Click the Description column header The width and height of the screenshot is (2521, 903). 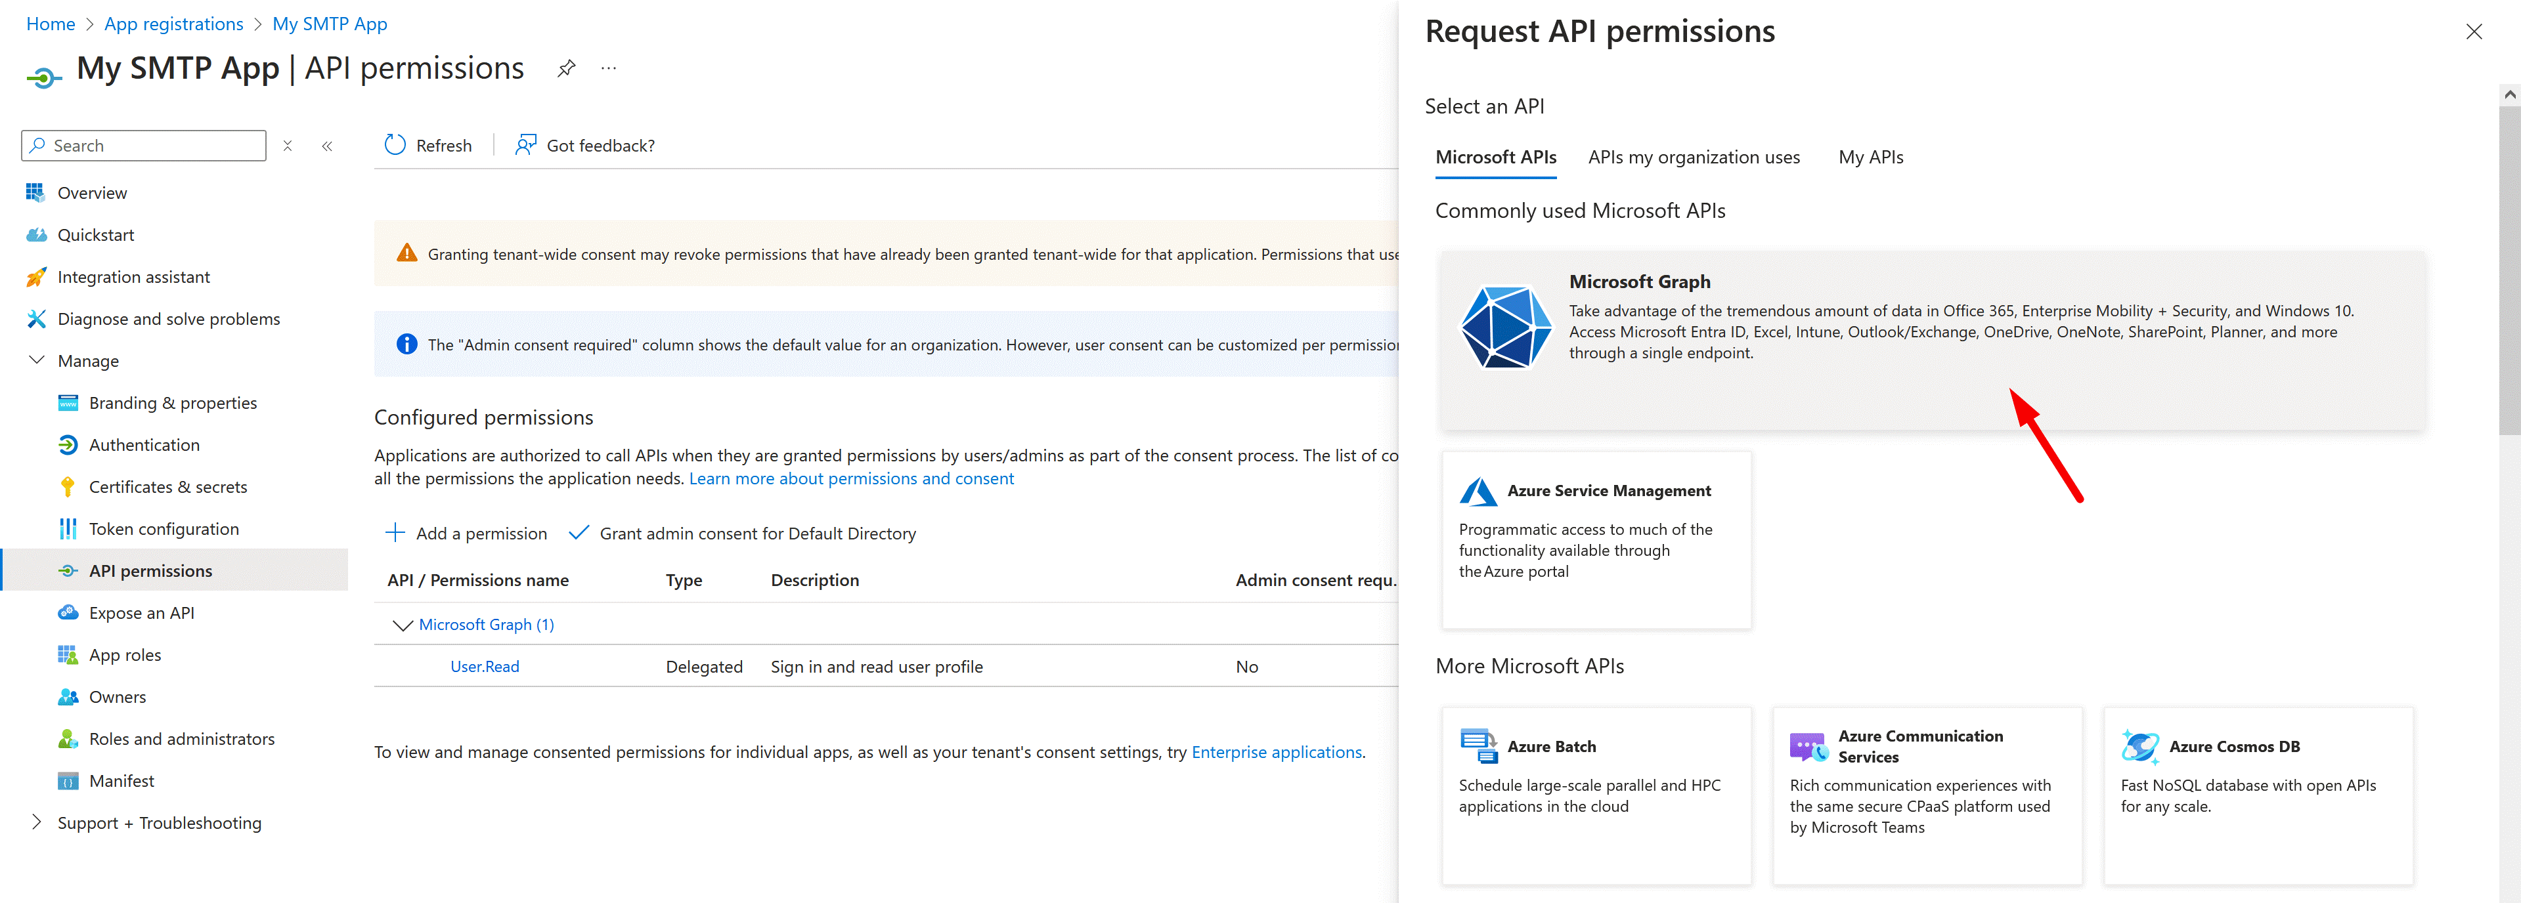tap(815, 580)
